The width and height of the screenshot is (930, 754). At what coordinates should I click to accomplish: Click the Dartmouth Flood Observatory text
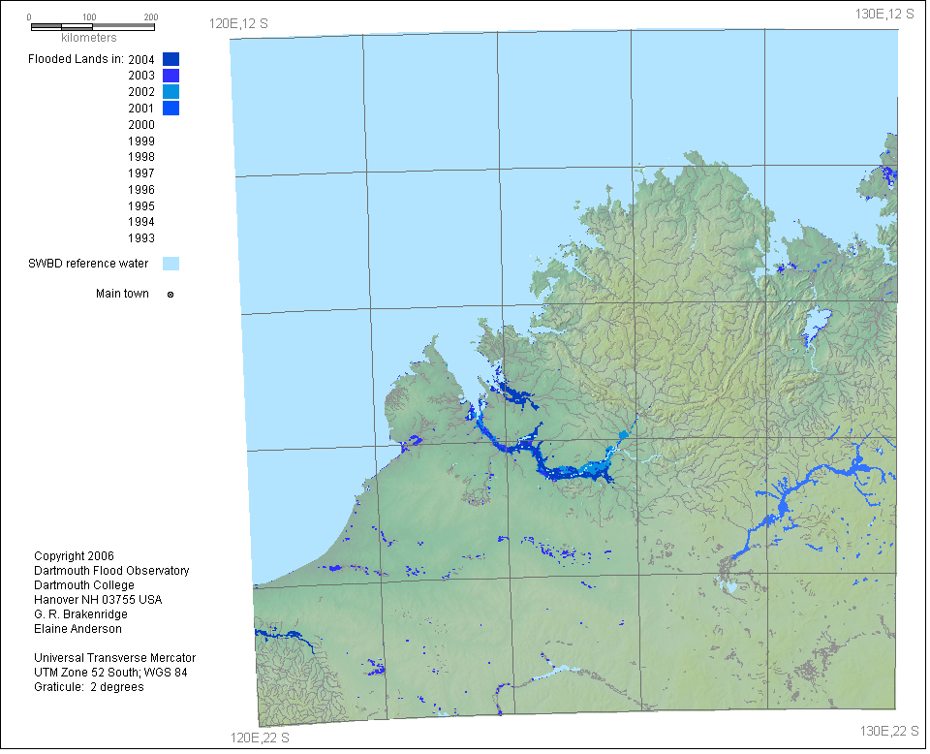click(111, 571)
